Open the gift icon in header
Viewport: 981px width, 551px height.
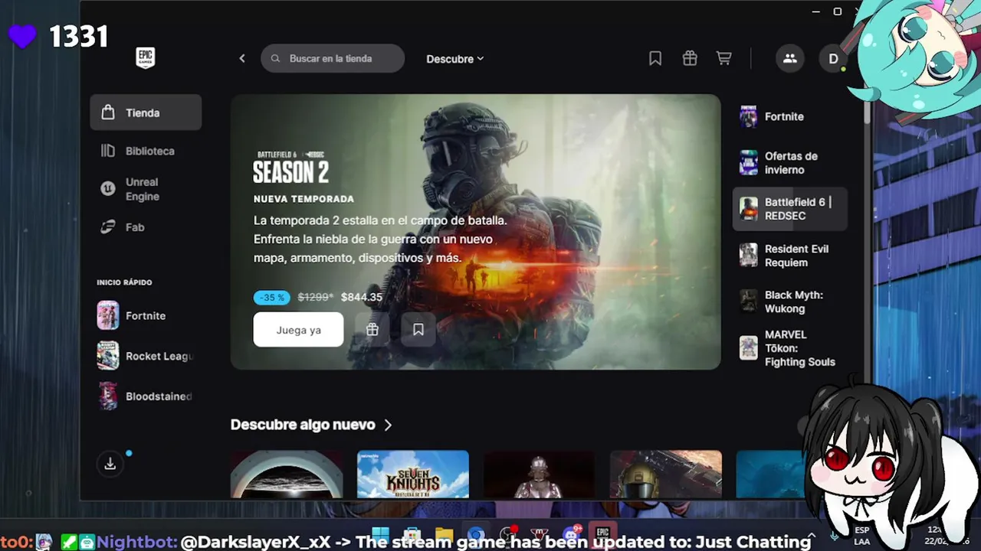[690, 58]
